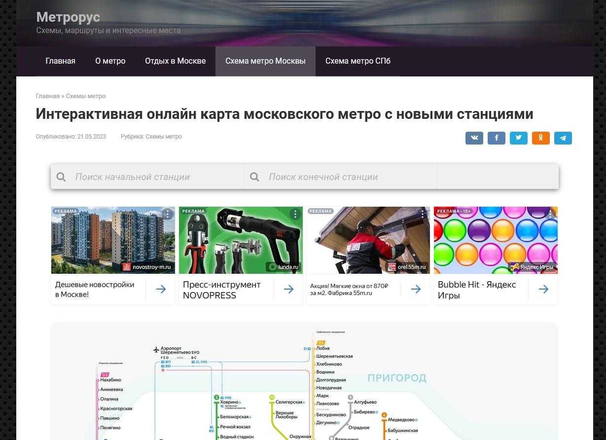Select Ховрино station on the metro map
The image size is (606, 440).
point(229,403)
